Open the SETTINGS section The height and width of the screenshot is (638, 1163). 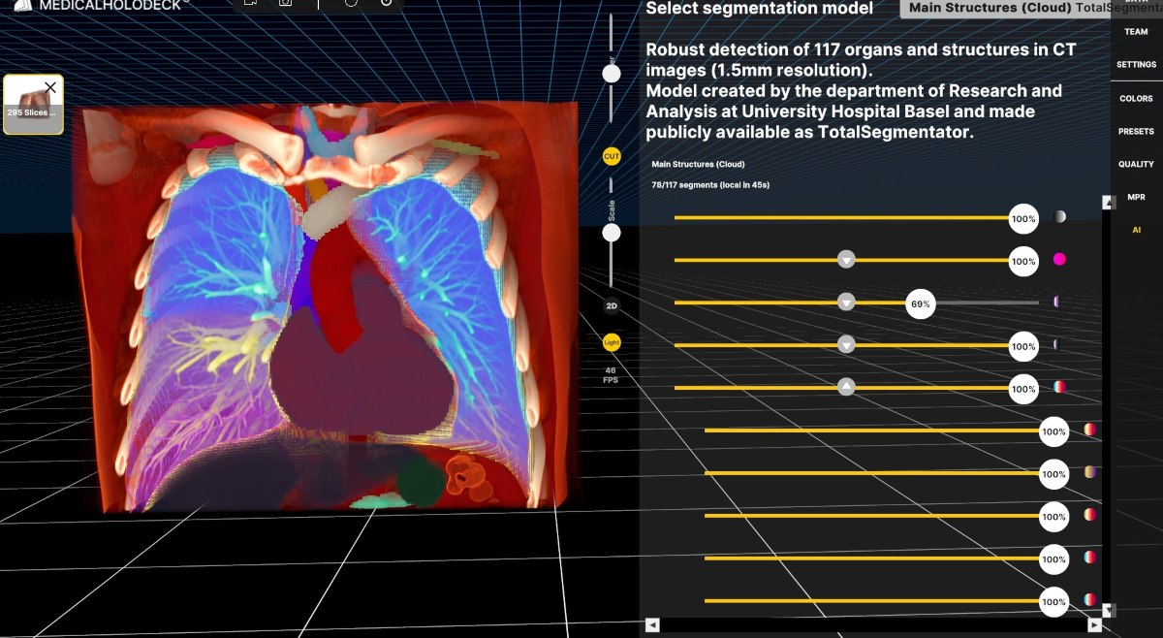click(x=1136, y=64)
